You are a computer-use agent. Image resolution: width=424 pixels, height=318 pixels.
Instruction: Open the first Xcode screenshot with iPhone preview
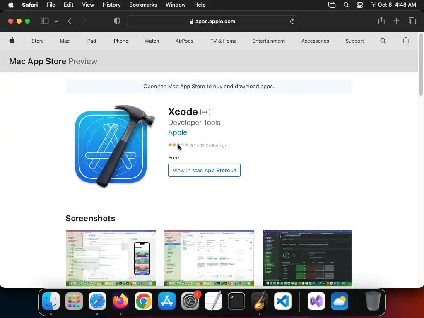(x=111, y=258)
